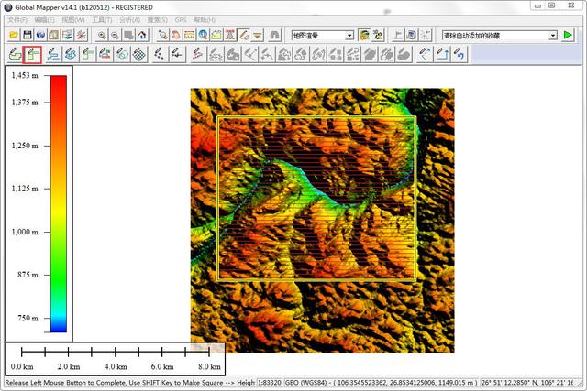Select the digitizer pencil tool in top toolbar
The width and height of the screenshot is (587, 391).
point(243,36)
